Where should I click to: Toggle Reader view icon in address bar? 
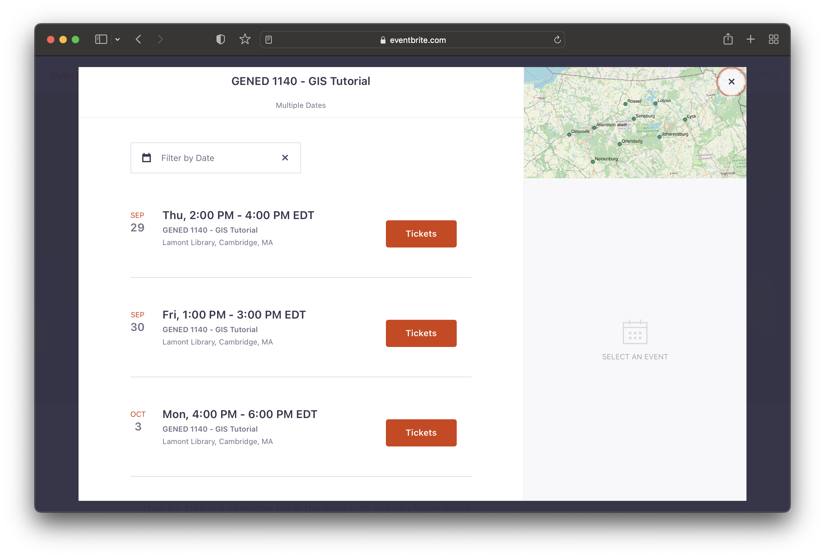pos(269,40)
